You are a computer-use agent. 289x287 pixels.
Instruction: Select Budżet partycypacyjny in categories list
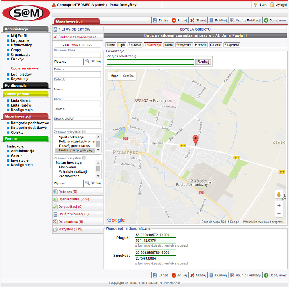pyautogui.click(x=75, y=150)
